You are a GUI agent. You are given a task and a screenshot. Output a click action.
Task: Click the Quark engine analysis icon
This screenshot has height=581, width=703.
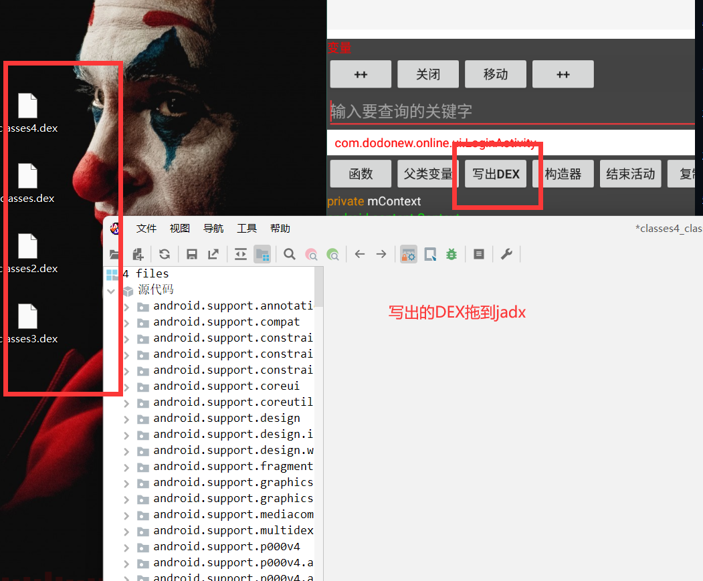(430, 254)
